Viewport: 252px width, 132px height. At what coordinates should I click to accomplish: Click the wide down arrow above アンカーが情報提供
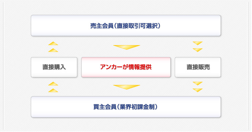127,47
